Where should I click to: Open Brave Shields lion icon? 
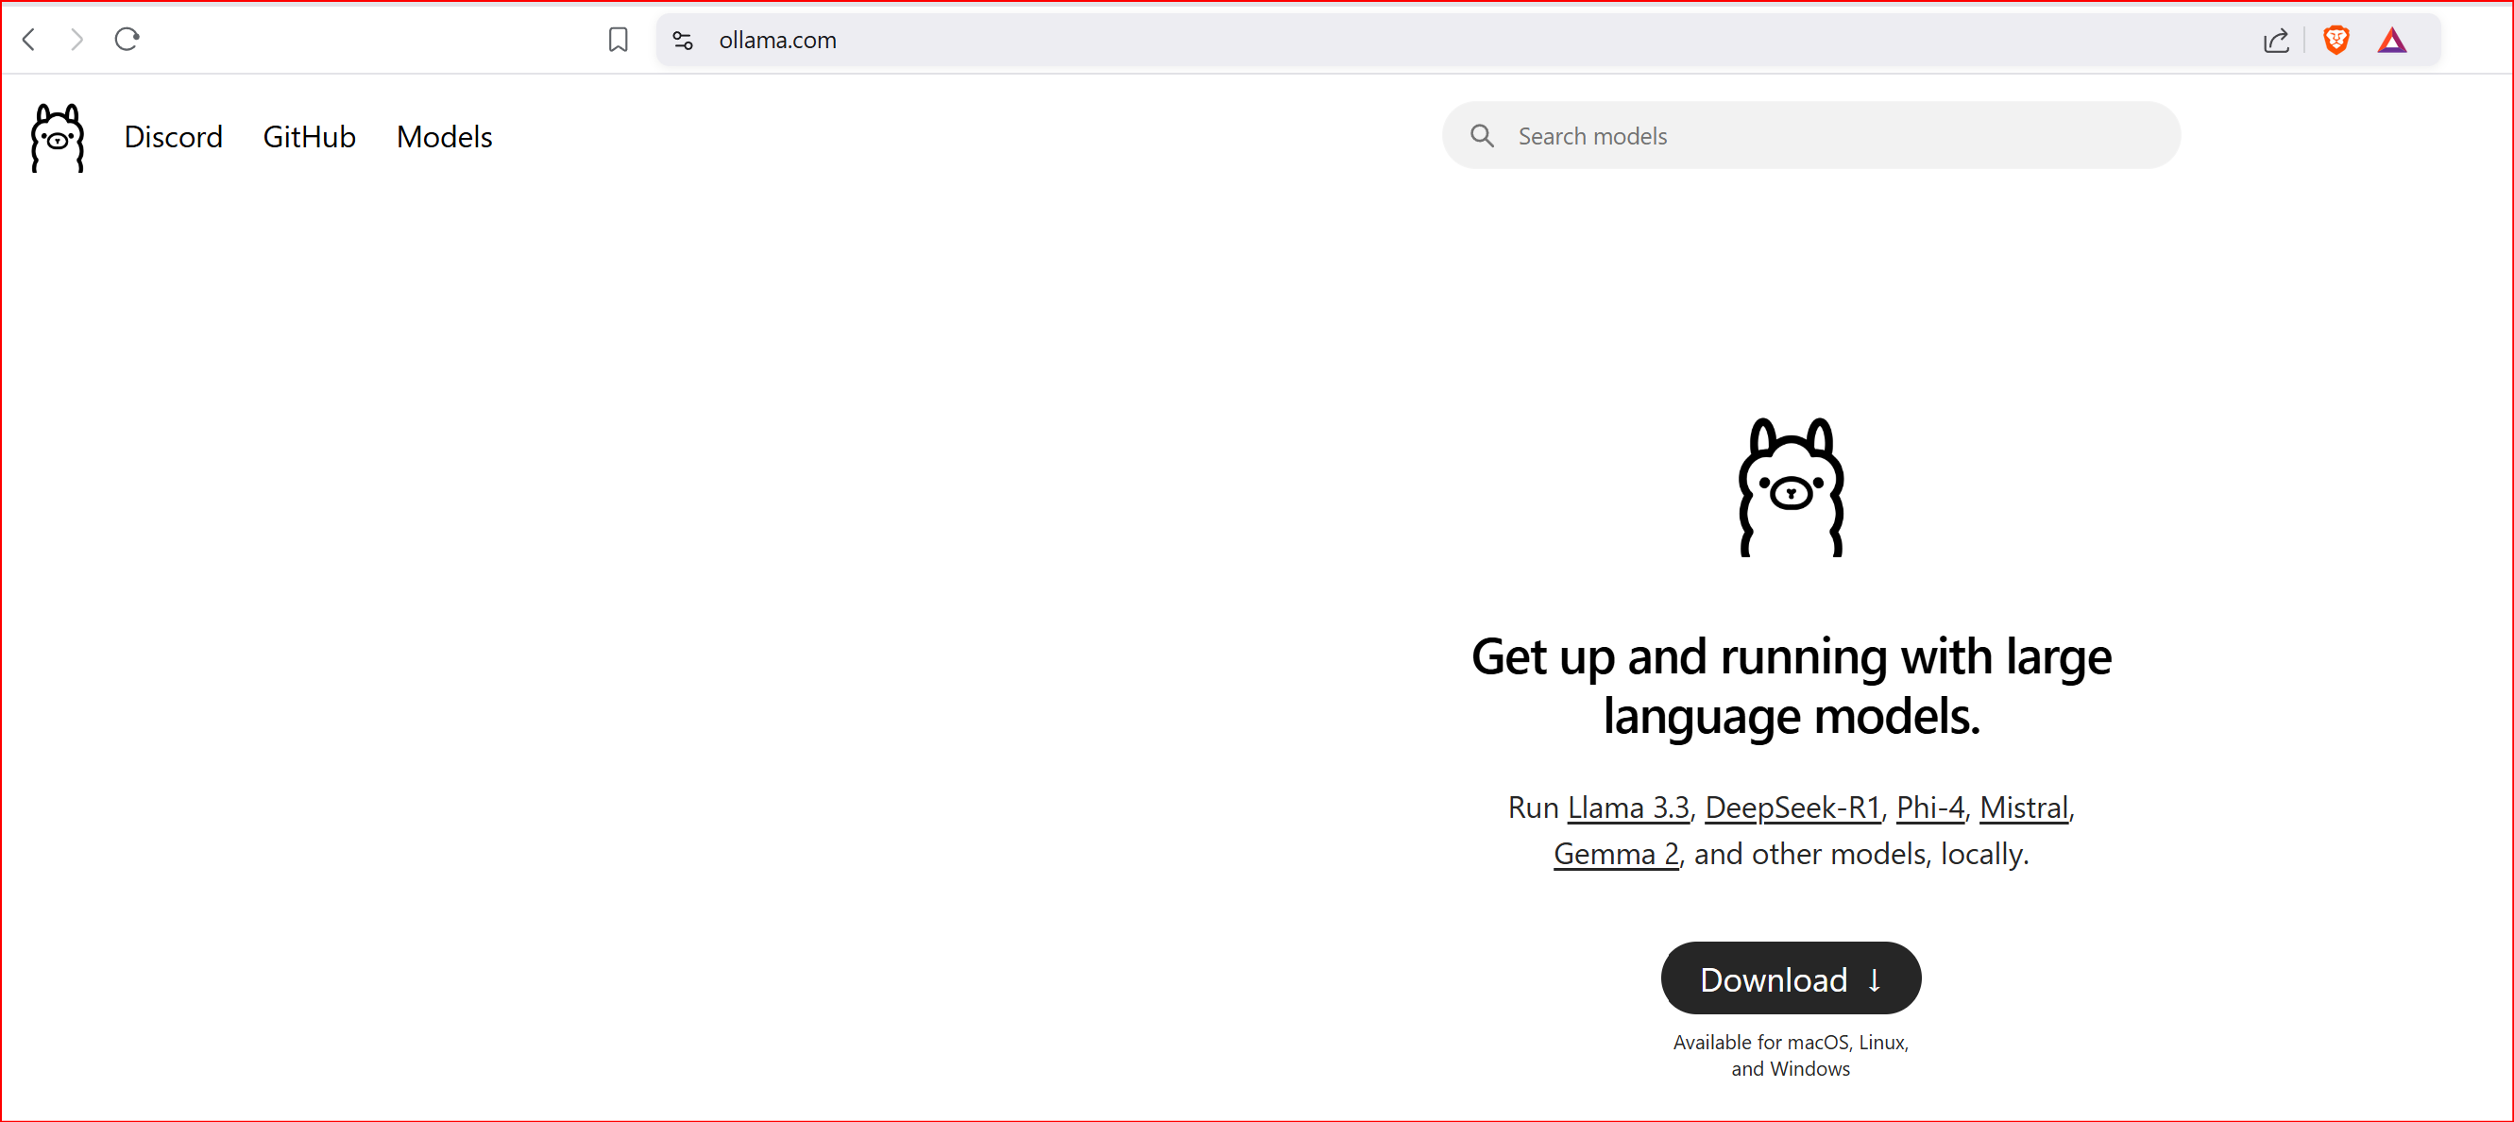2336,40
